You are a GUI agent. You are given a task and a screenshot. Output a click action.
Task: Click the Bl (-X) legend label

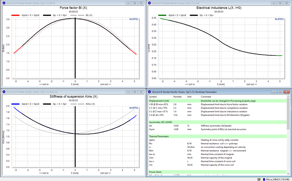(x=89, y=15)
